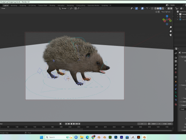Click the scene icon beside the Scene field
The width and height of the screenshot is (186, 140).
tap(167, 5)
